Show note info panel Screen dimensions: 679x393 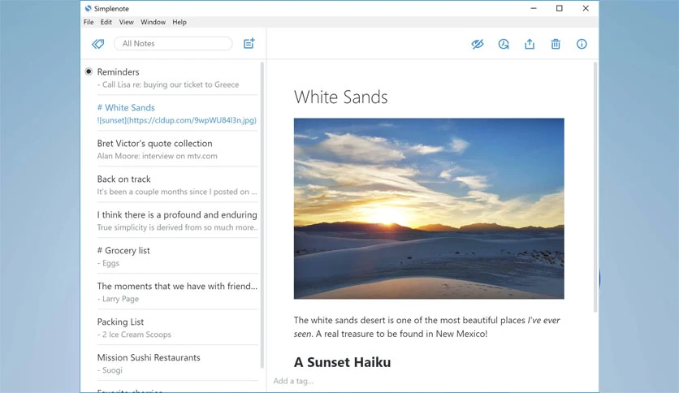[x=582, y=44]
